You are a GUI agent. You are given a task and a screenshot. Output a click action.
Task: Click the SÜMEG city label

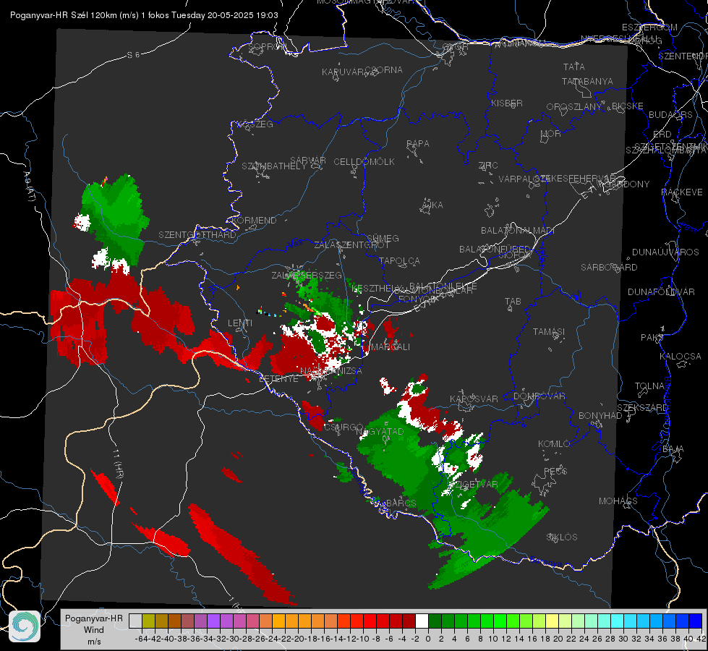tap(383, 239)
